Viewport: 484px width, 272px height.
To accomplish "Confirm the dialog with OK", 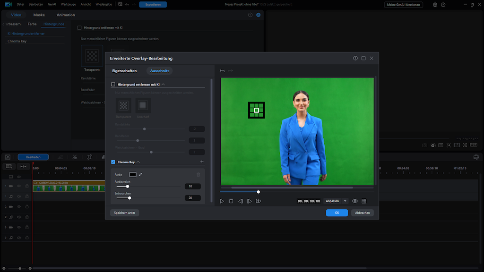I will click(x=337, y=213).
